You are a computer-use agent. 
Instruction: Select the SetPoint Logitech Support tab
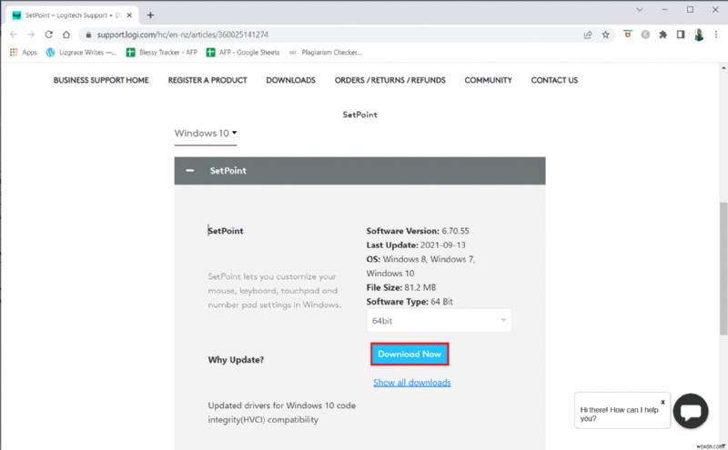pyautogui.click(x=72, y=15)
